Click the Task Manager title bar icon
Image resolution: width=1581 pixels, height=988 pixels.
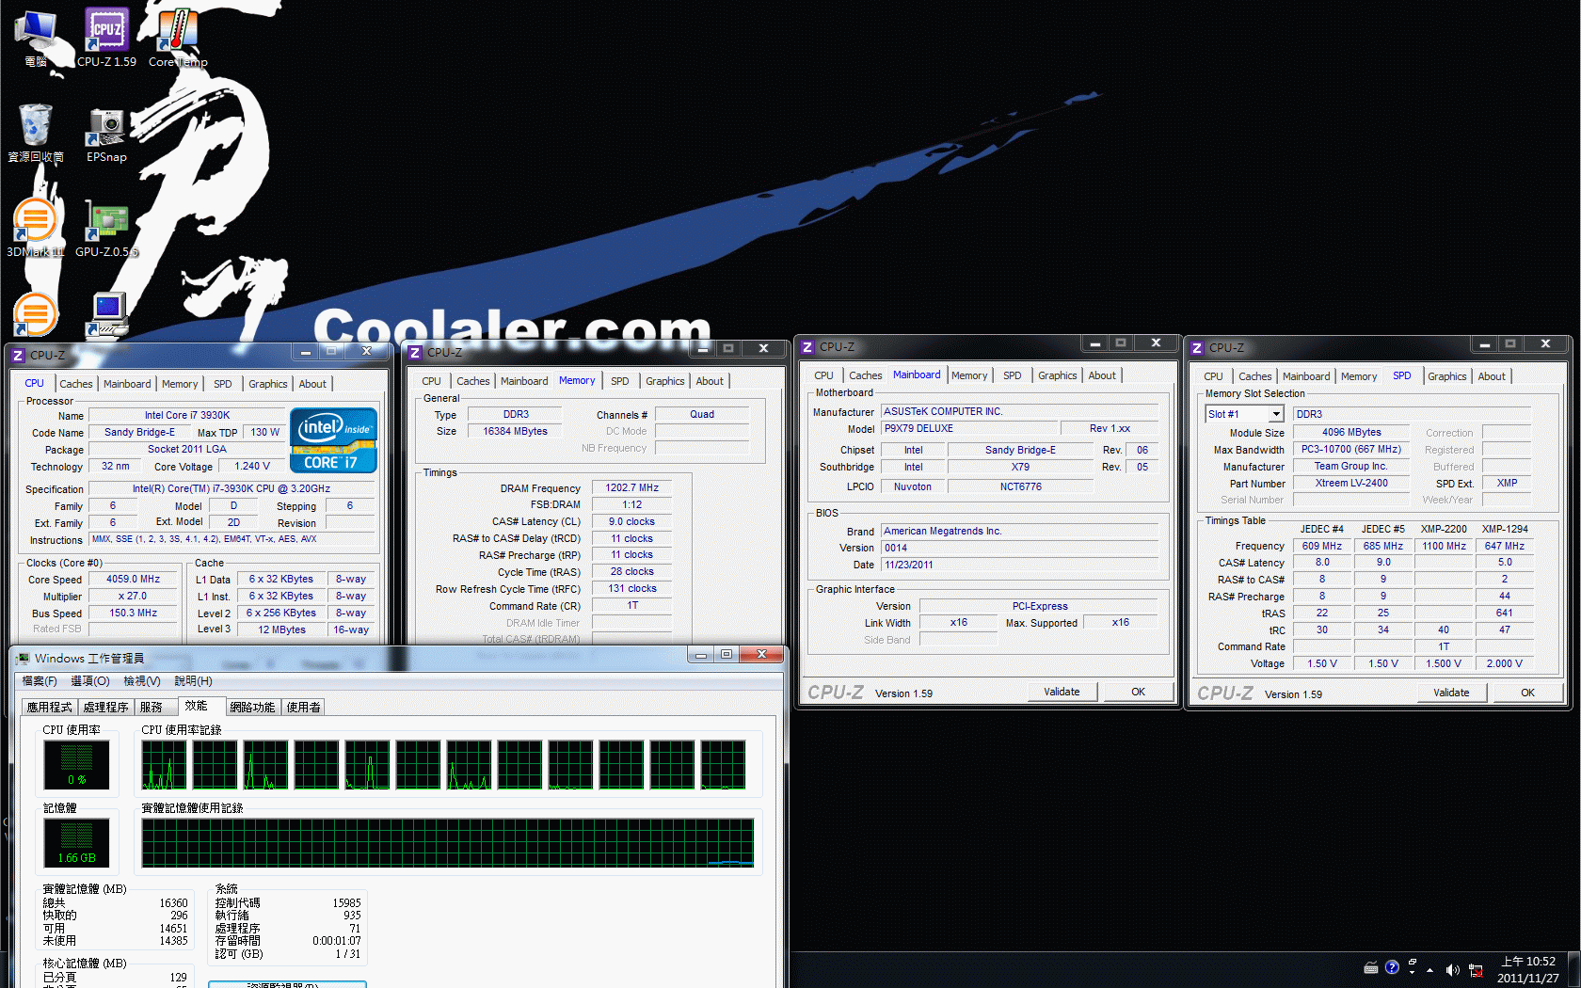[23, 659]
